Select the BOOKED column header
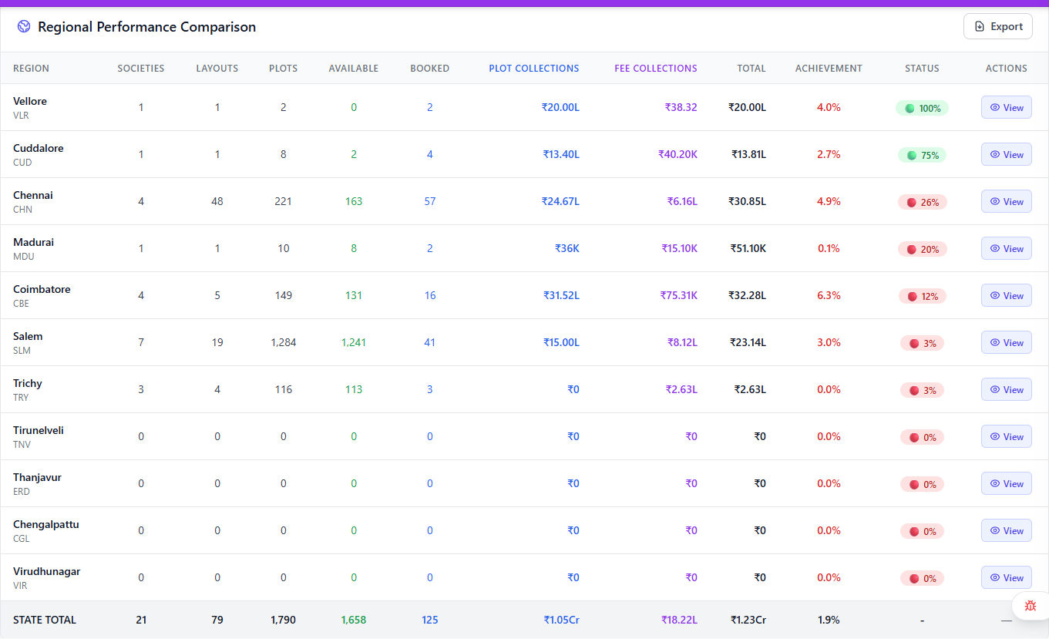 point(430,69)
